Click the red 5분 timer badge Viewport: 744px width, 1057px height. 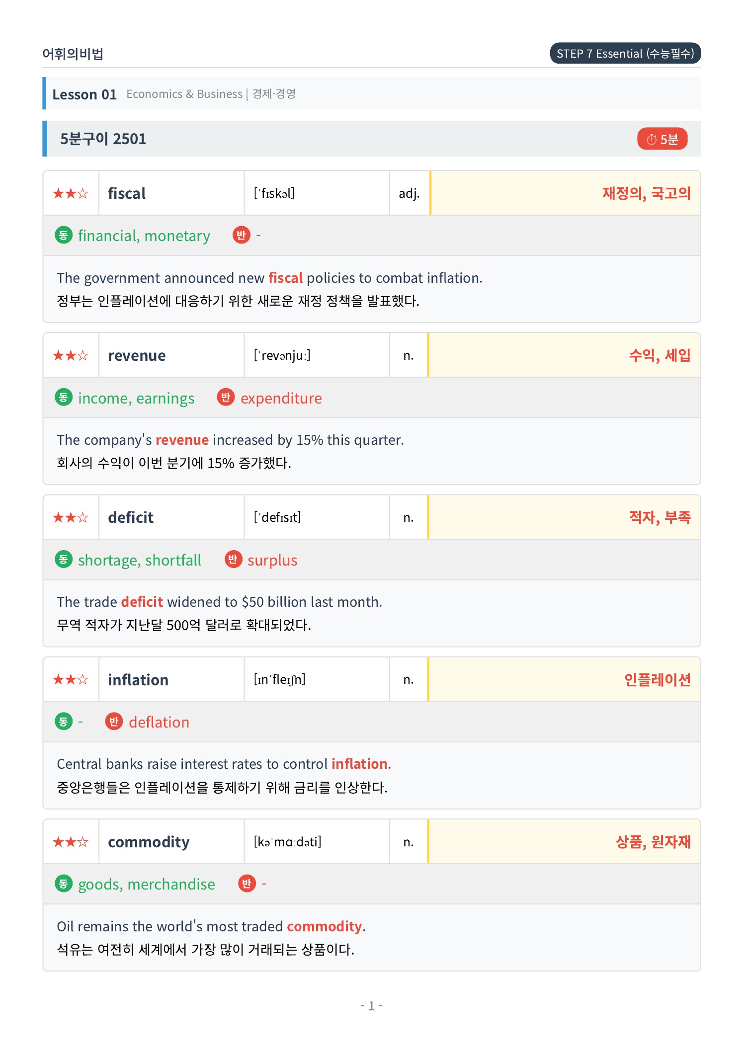(x=662, y=139)
